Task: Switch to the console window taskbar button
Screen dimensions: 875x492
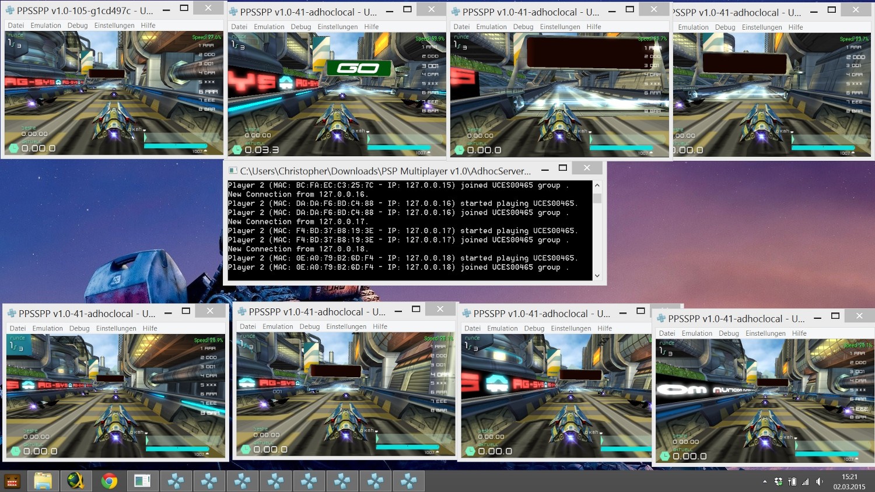Action: coord(142,481)
